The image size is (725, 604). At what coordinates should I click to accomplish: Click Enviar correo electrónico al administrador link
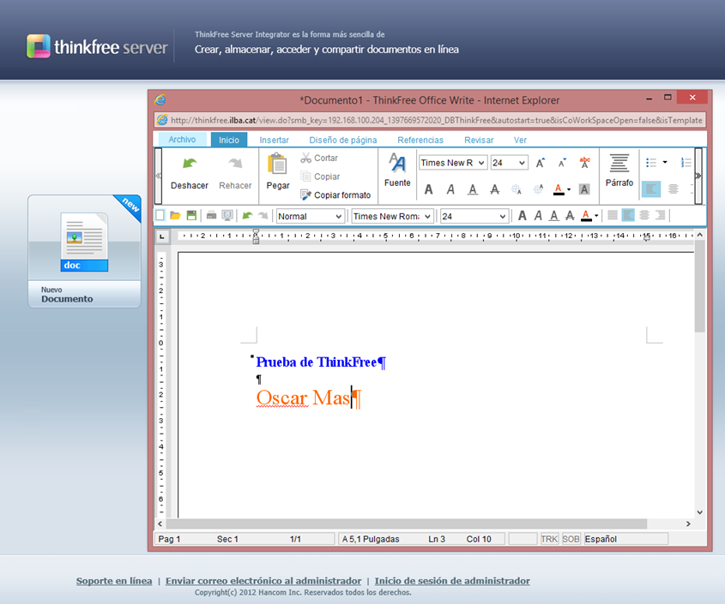(x=263, y=581)
